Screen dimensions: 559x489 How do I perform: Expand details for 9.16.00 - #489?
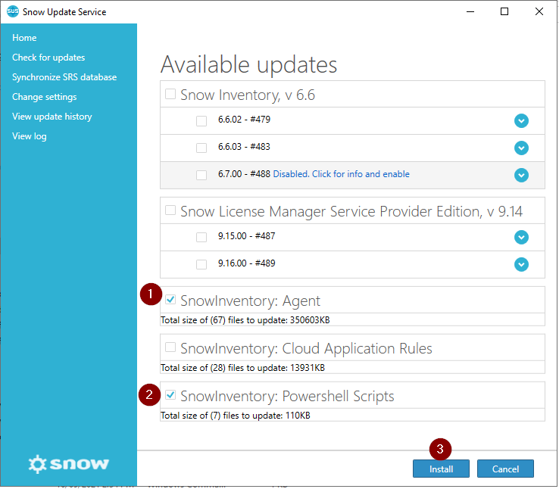[521, 264]
